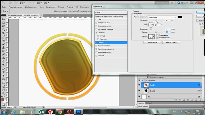Open the CS Live dropdown
205x115 pixels.
coord(183,3)
